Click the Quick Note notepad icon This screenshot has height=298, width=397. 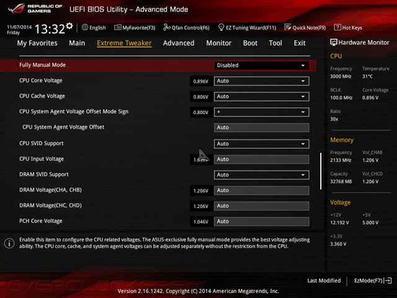(x=288, y=27)
